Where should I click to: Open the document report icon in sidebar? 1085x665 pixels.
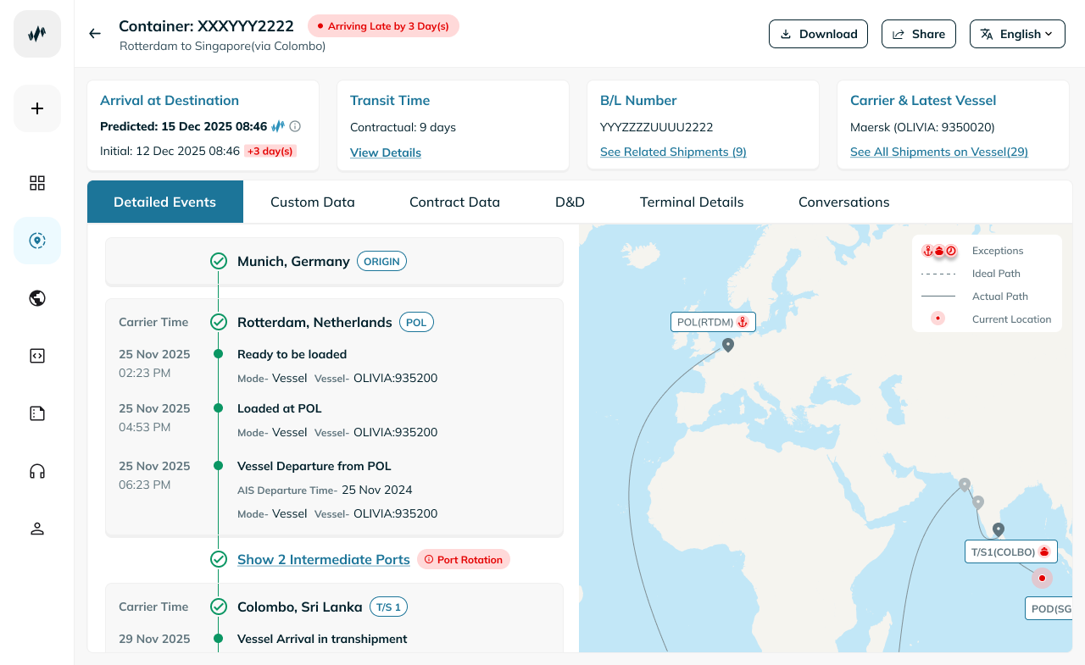(37, 413)
